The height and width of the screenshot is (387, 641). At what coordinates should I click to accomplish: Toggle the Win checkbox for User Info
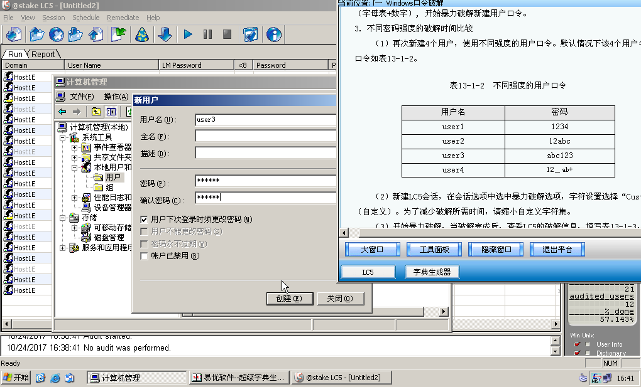tap(578, 344)
